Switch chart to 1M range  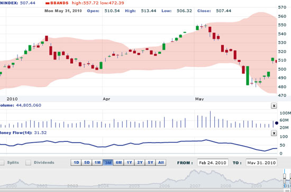coord(97,162)
